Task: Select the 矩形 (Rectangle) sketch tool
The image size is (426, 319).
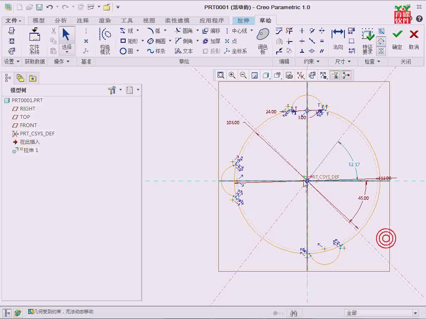Action: pyautogui.click(x=129, y=41)
